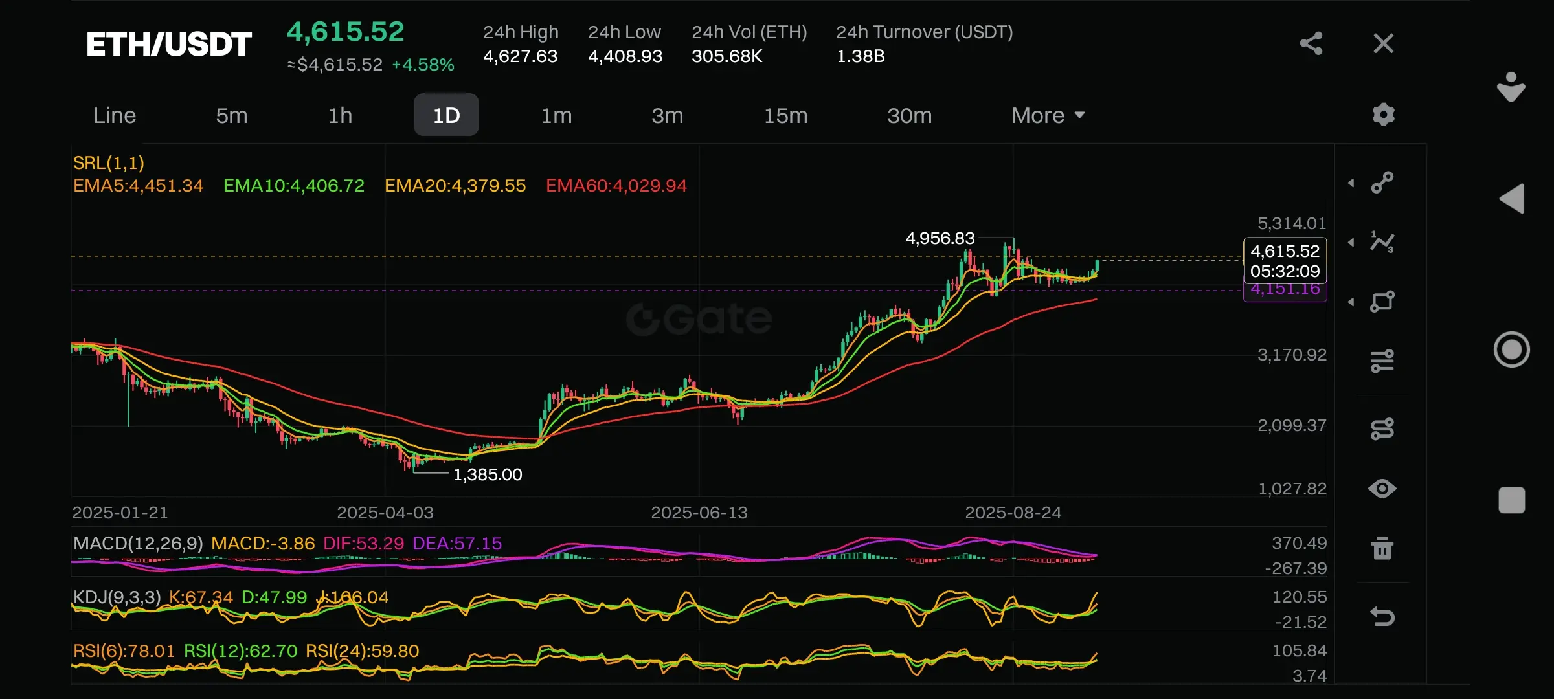Open the indicator management icon
The height and width of the screenshot is (699, 1554).
pos(1382,428)
